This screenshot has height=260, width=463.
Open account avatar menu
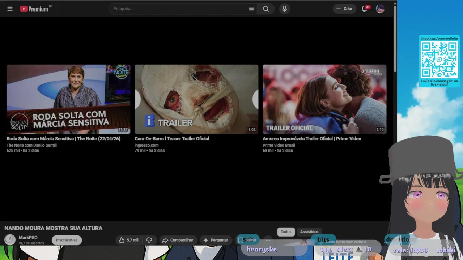380,9
